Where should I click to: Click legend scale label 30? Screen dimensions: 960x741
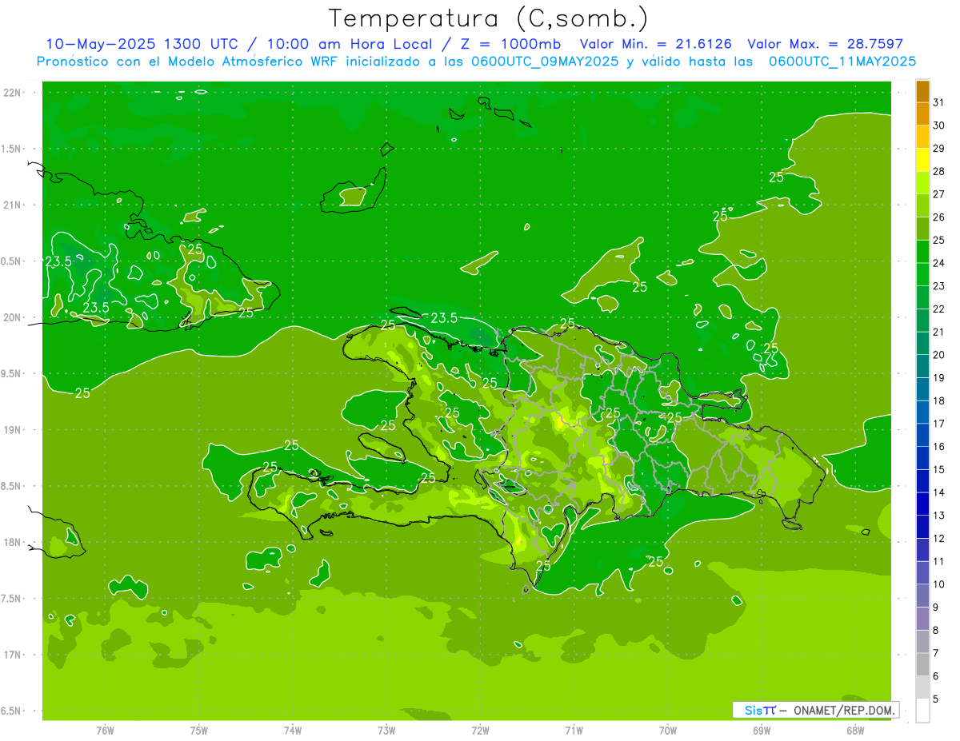click(938, 125)
